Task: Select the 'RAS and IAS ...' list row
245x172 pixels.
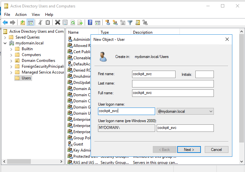Action: pos(123,162)
